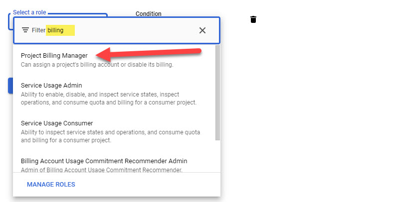The width and height of the screenshot is (397, 202).
Task: Clear the role filter with X
Action: tap(202, 30)
